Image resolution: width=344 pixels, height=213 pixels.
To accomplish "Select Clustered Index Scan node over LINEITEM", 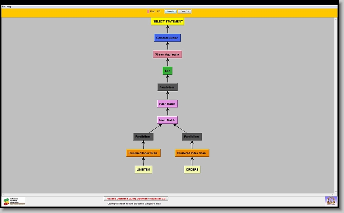I will [x=143, y=153].
